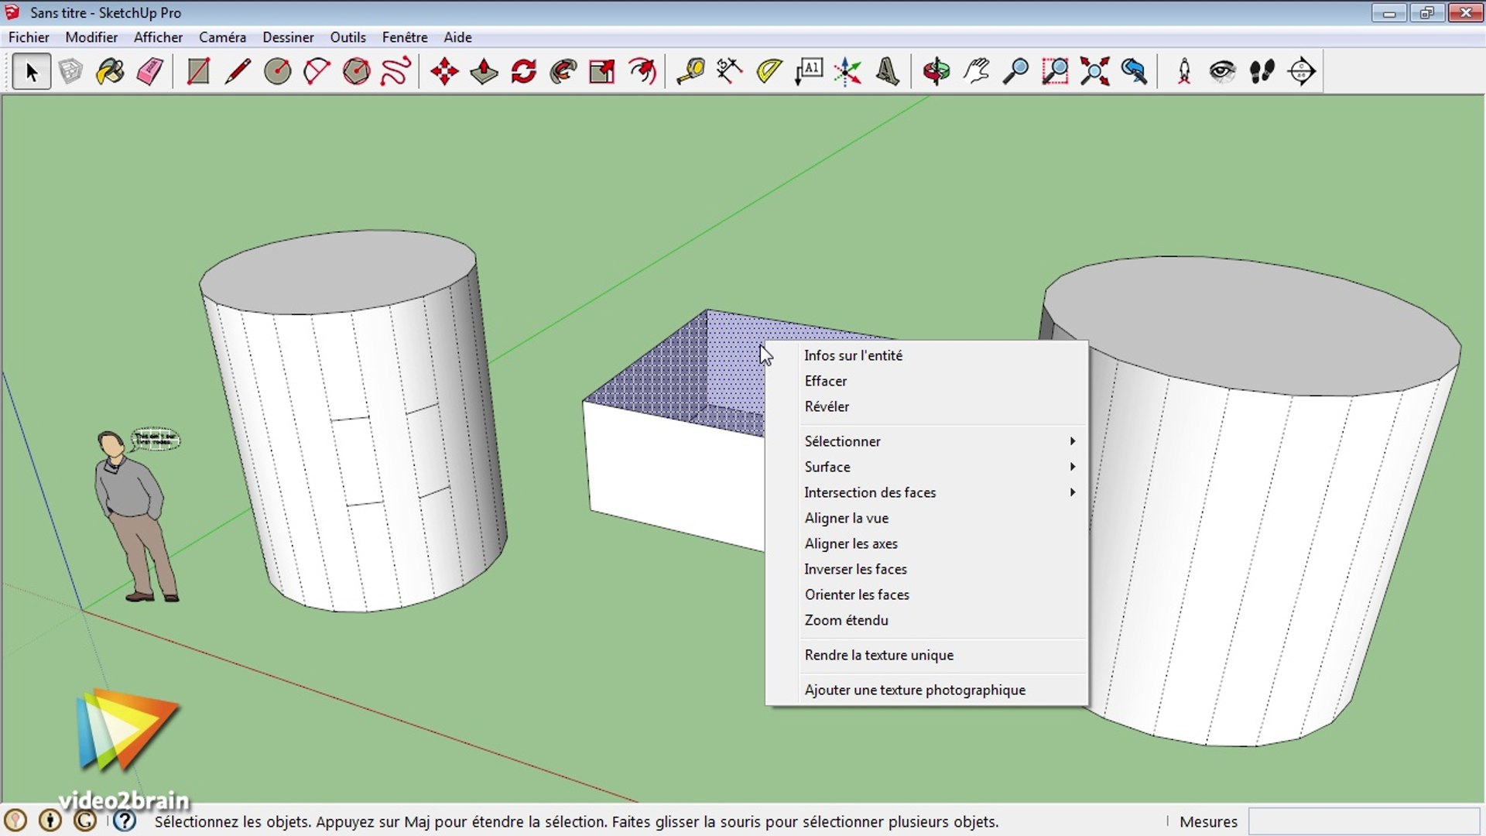Image resolution: width=1486 pixels, height=836 pixels.
Task: Choose Infos sur l'entité
Action: click(853, 355)
